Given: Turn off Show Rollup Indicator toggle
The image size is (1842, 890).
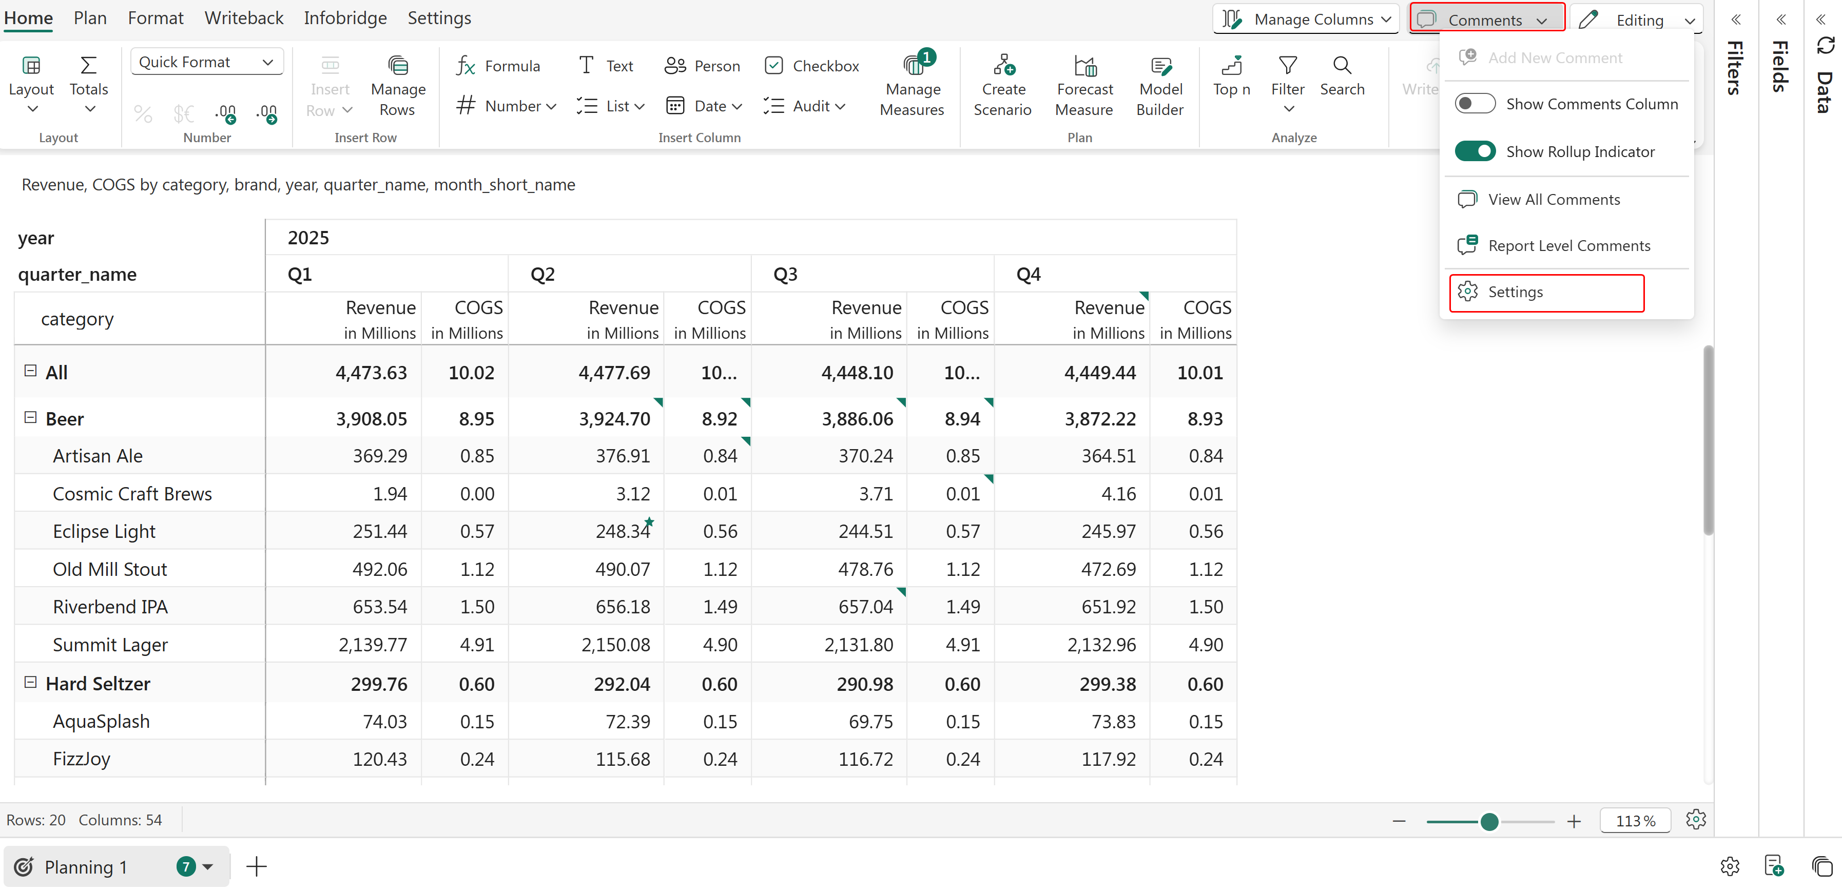Looking at the screenshot, I should click(x=1475, y=151).
